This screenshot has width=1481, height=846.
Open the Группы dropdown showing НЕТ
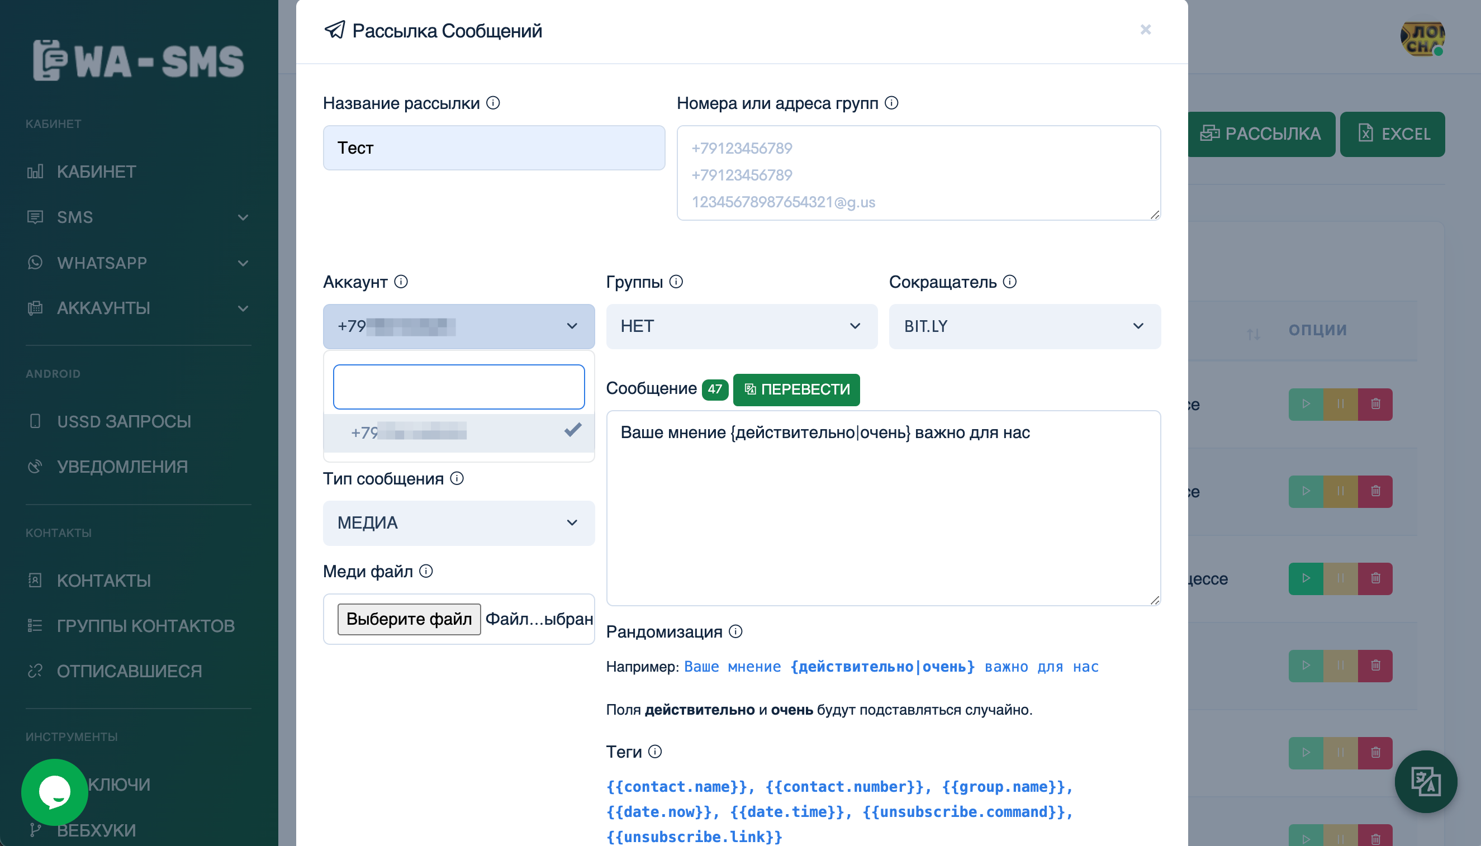742,326
